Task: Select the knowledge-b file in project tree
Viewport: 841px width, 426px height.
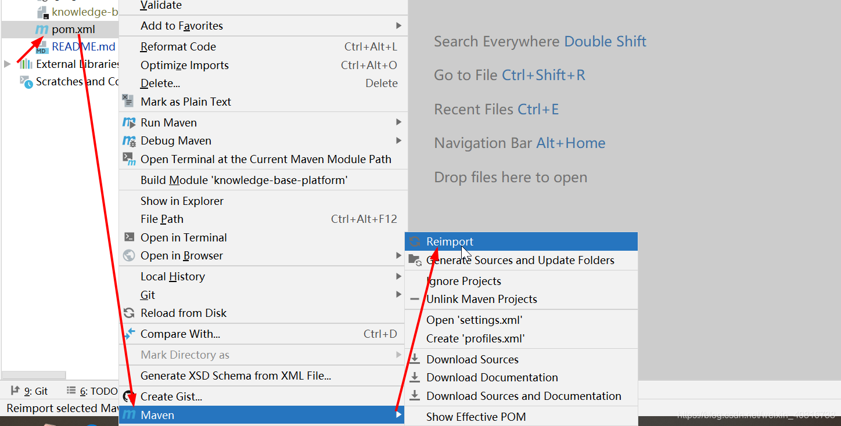Action: point(60,12)
